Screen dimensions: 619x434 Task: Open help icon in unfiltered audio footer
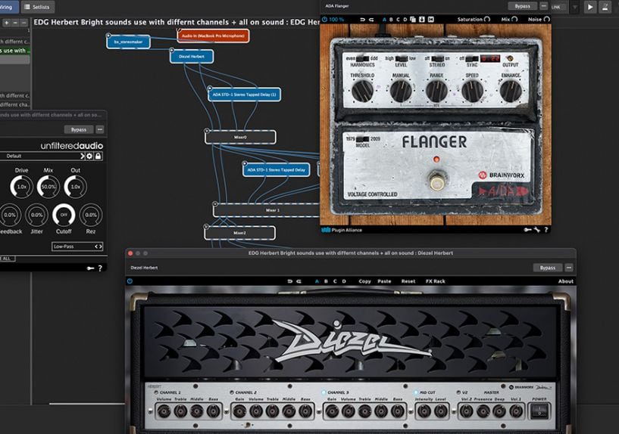point(100,268)
